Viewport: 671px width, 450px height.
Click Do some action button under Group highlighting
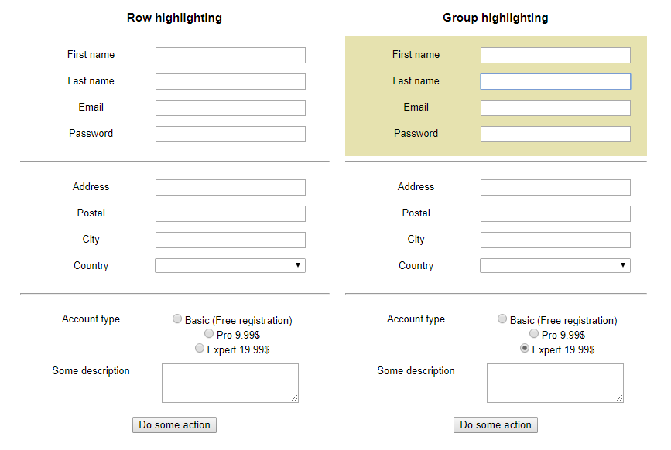[495, 424]
